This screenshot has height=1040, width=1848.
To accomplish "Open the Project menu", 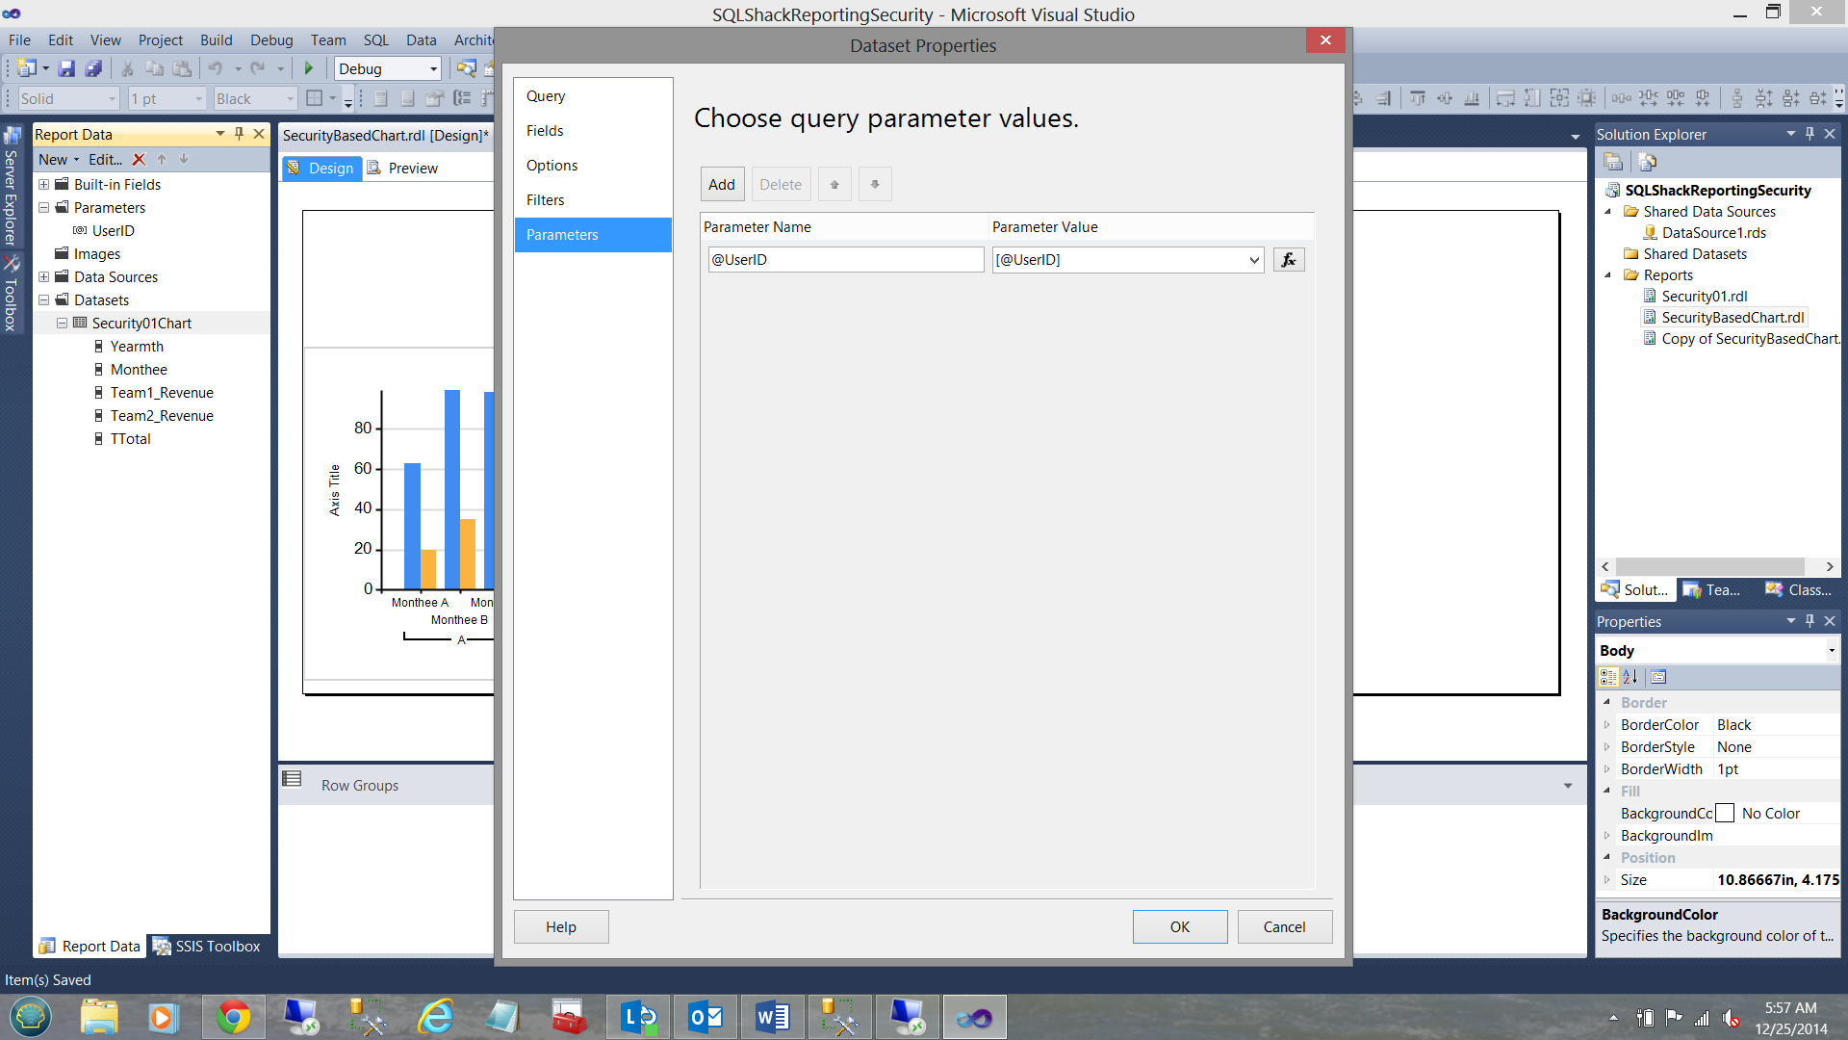I will [x=160, y=40].
